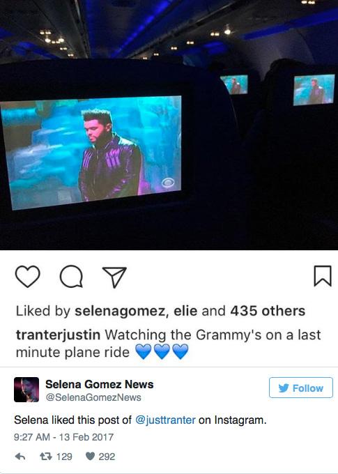Viewport: 338px width, 474px height.
Task: Open elie's profile from liked by
Action: coord(185,311)
